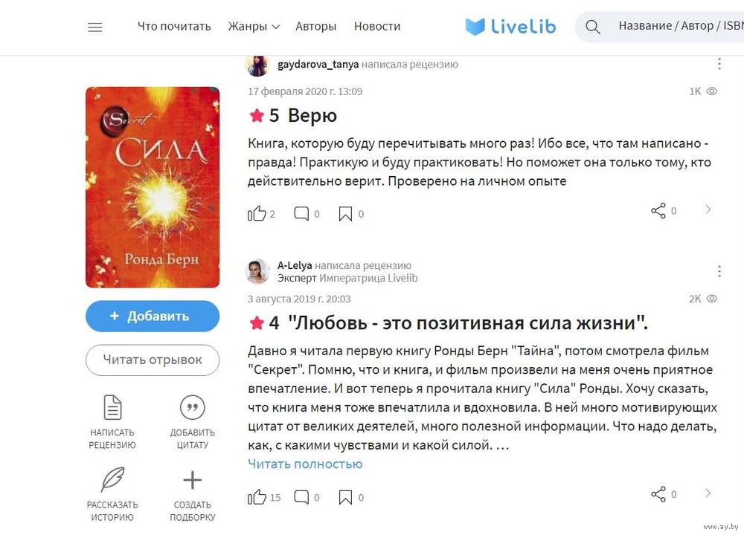Open the hamburger menu icon
This screenshot has height=535, width=744.
click(95, 27)
